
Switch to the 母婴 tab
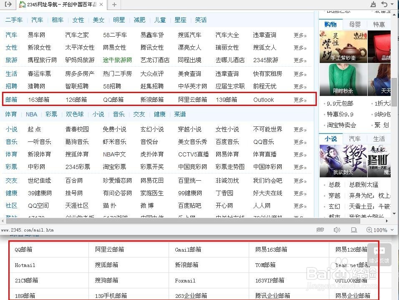pyautogui.click(x=355, y=25)
